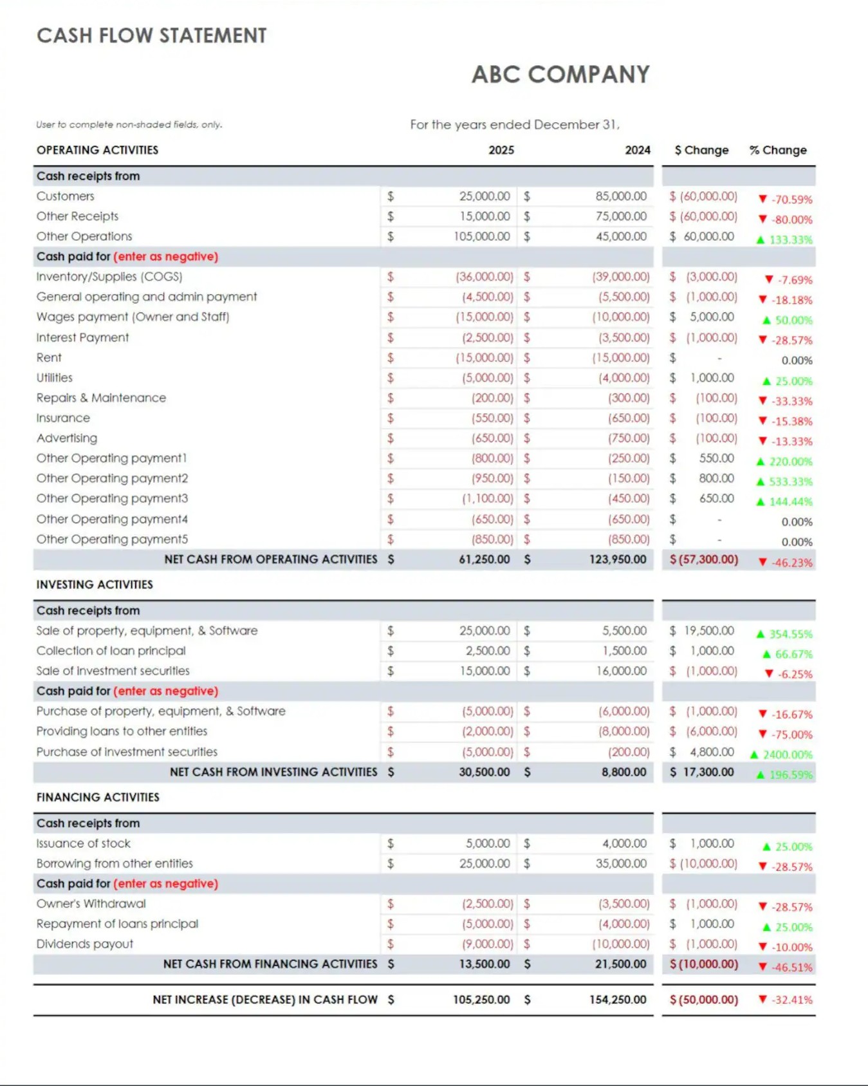Click the red down arrow beside -32.41%
Image resolution: width=868 pixels, height=1086 pixels.
point(762,1000)
